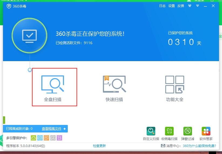Click the 多引擎保护中: label
Image resolution: width=222 pixels, height=154 pixels.
(16, 138)
